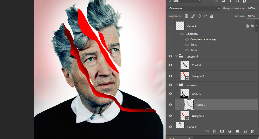The height and width of the screenshot is (139, 259).
Task: Filter layers by smart object icon
Action: 244,1
